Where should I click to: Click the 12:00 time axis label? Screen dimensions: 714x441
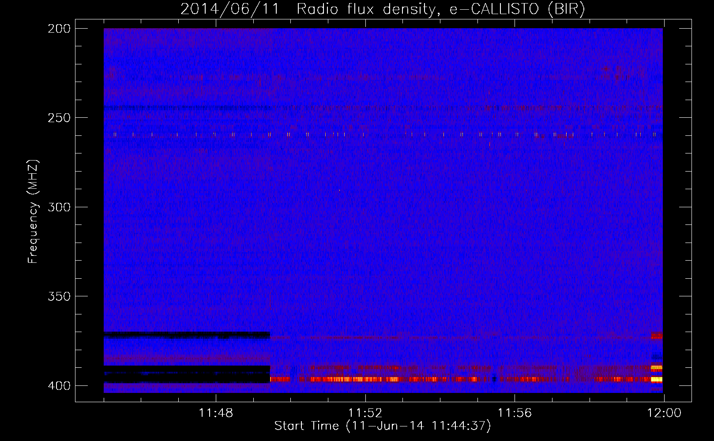(x=664, y=413)
